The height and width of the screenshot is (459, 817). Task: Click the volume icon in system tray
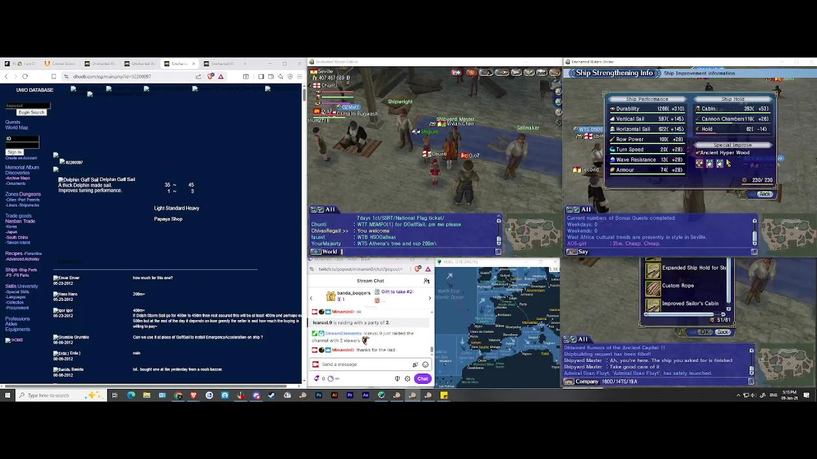point(754,395)
